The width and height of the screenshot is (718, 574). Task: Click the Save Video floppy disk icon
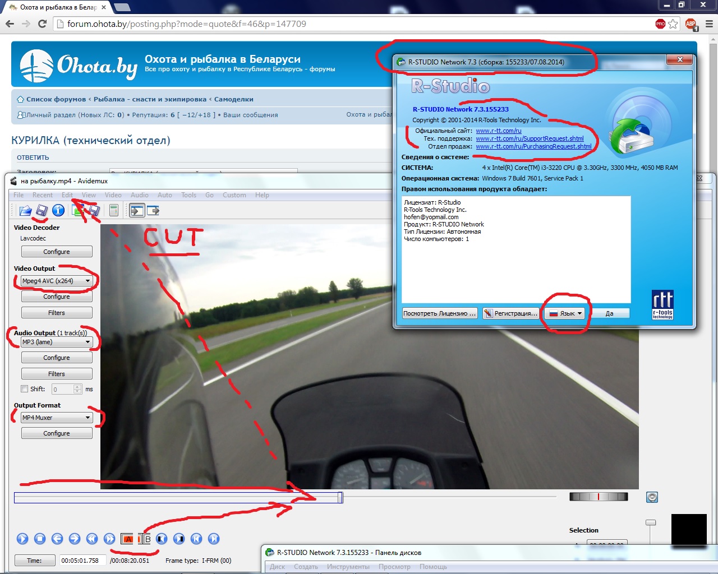[x=42, y=211]
